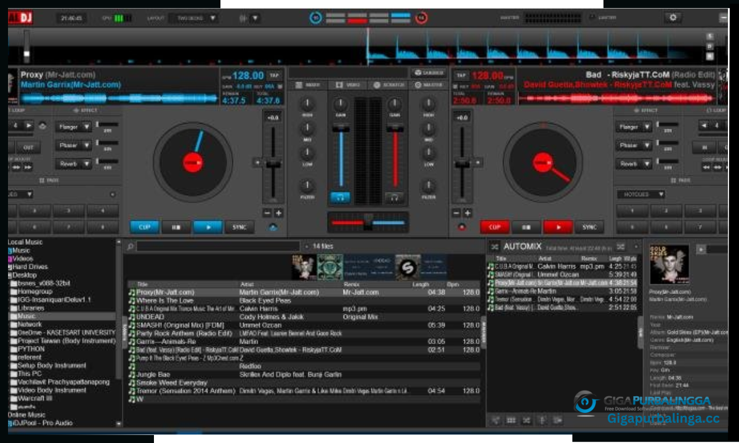Click the OUT loop button on the left deck
This screenshot has height=443, width=739.
tap(28, 148)
